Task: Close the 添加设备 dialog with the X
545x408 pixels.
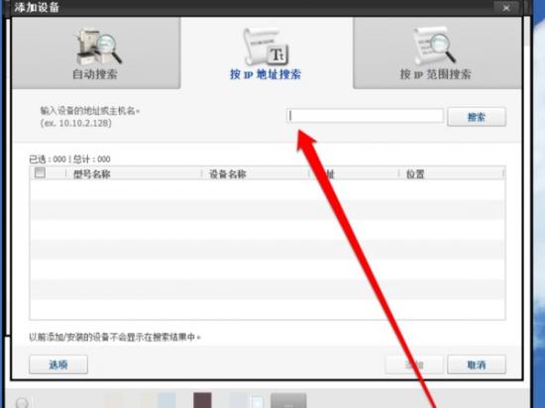Action: (506, 8)
